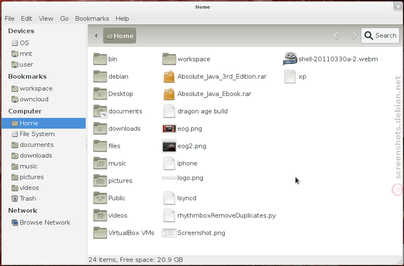Select the iphone file icon
404x266 pixels.
click(x=169, y=163)
